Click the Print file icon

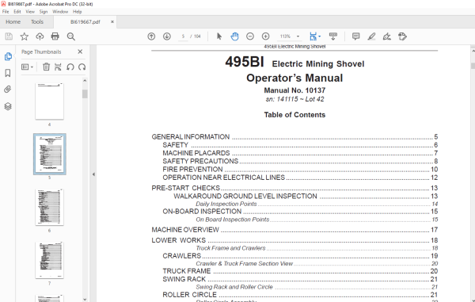click(x=55, y=36)
